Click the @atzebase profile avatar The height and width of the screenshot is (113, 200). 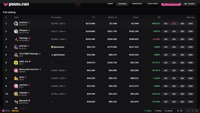tap(52, 47)
